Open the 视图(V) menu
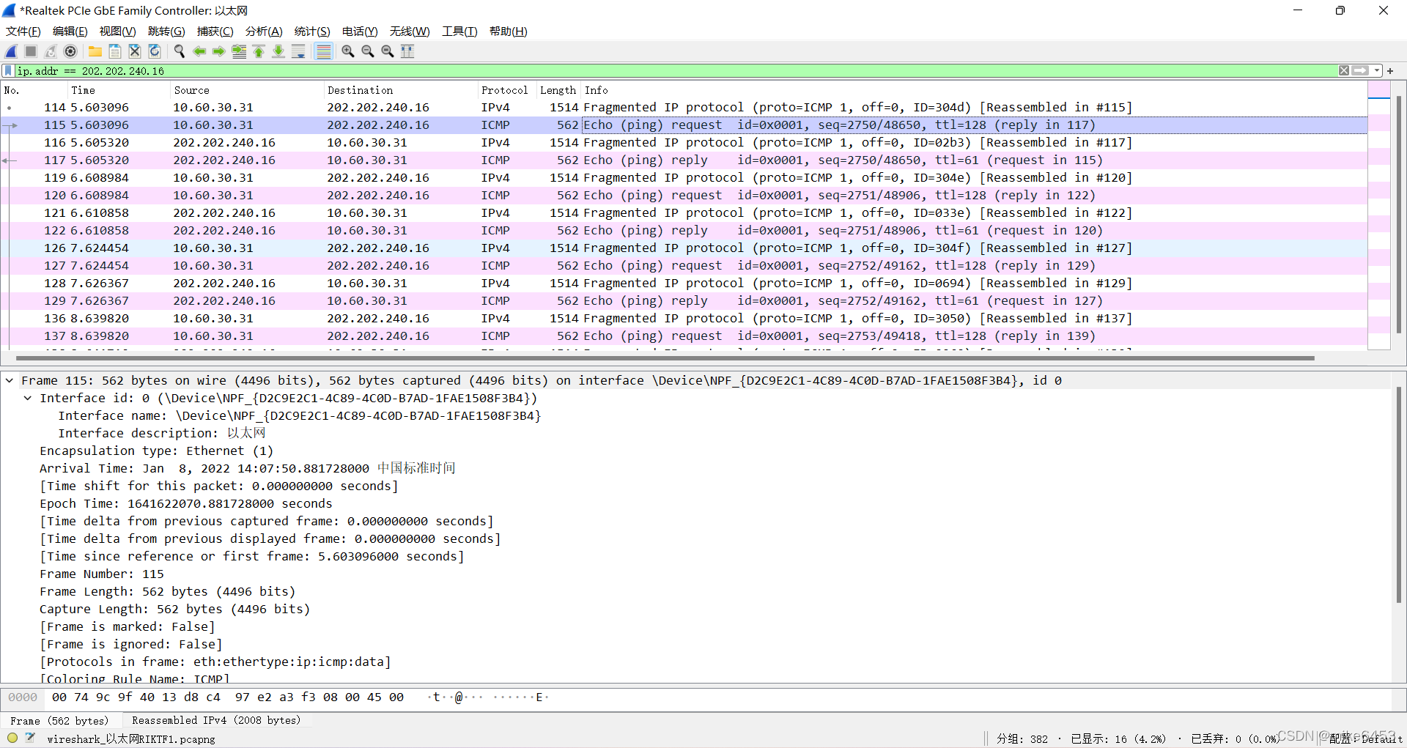This screenshot has height=748, width=1407. (x=118, y=32)
